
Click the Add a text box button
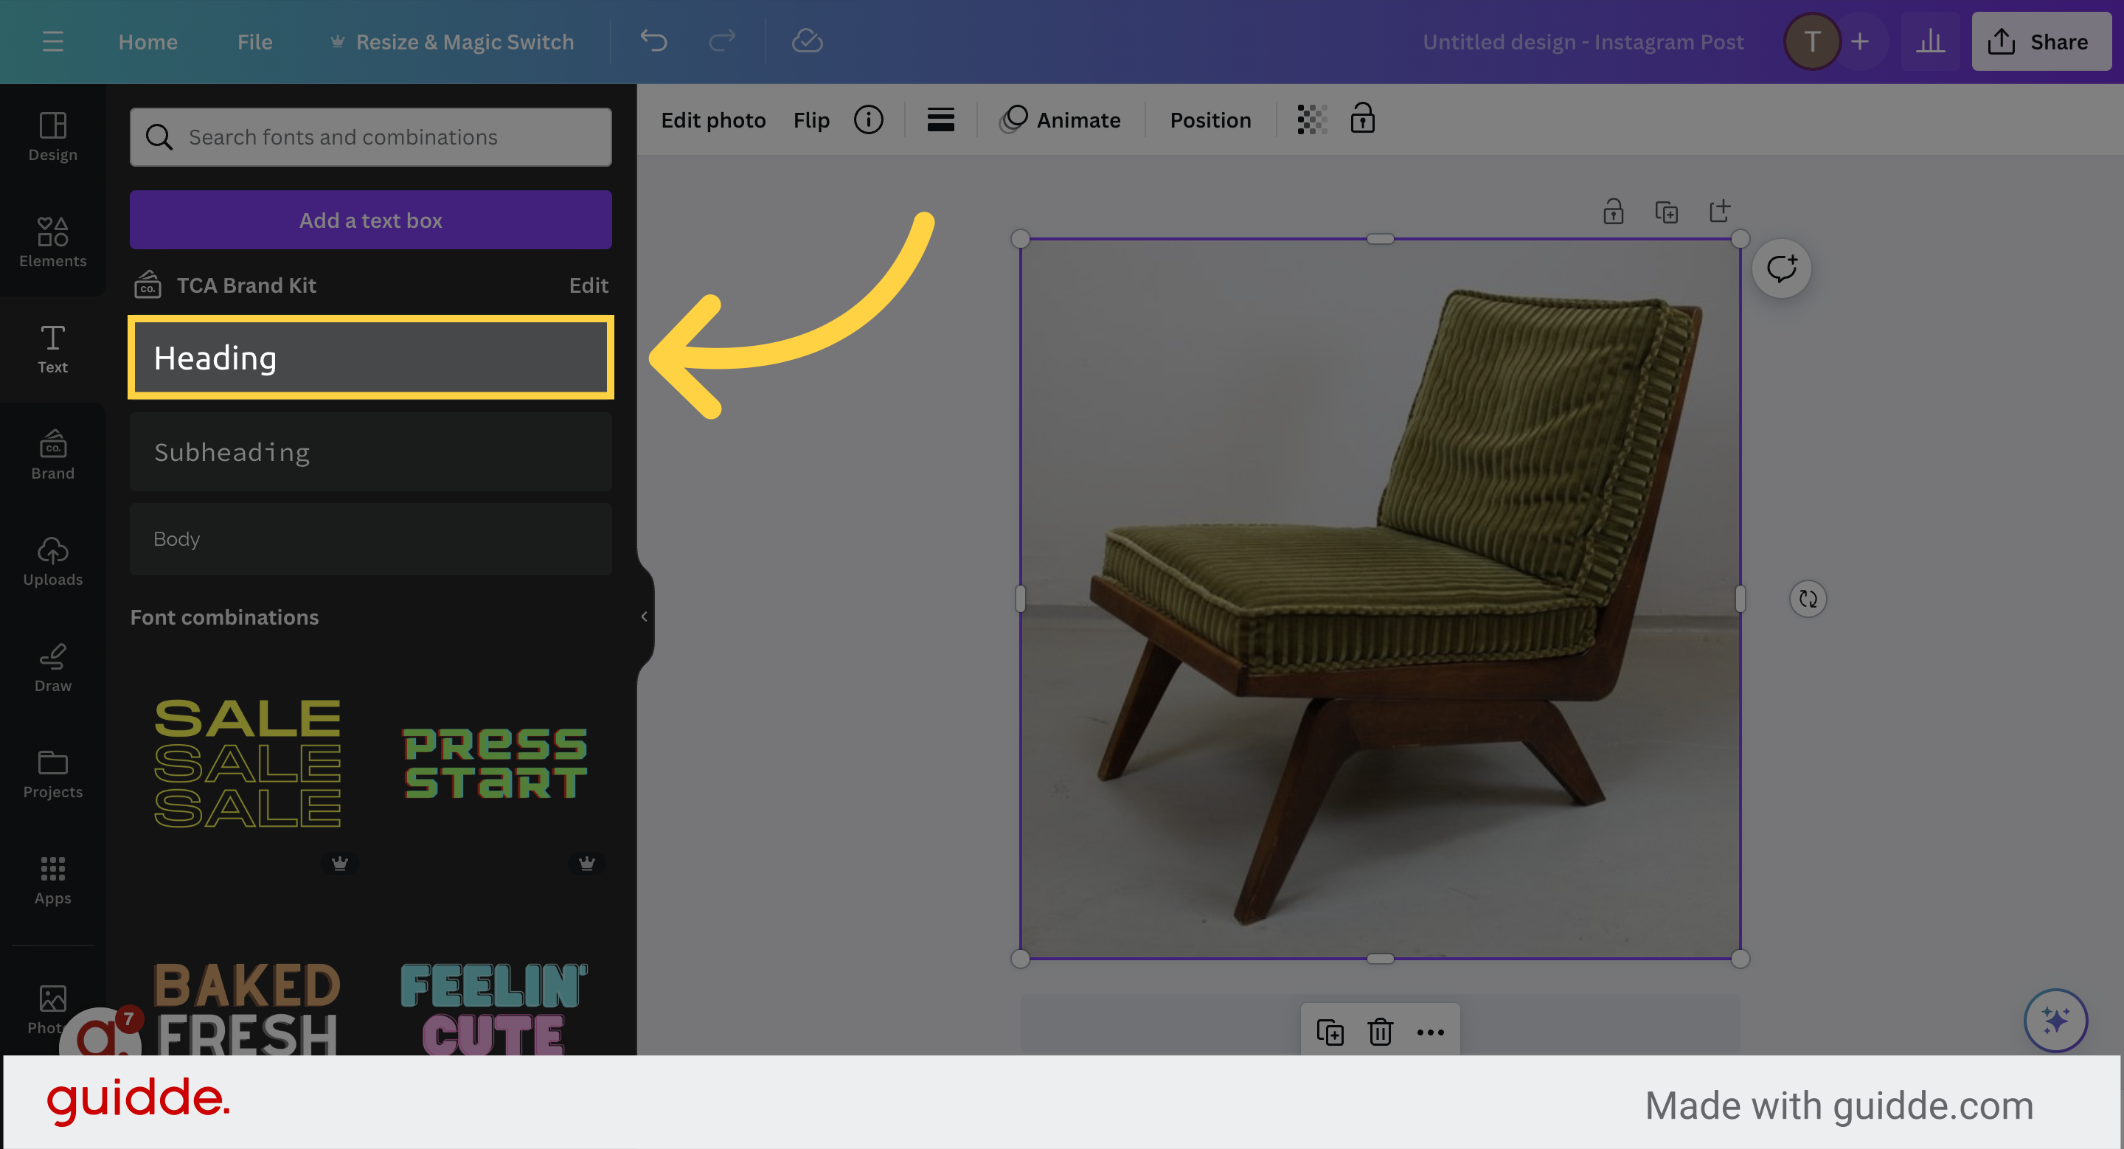[370, 219]
